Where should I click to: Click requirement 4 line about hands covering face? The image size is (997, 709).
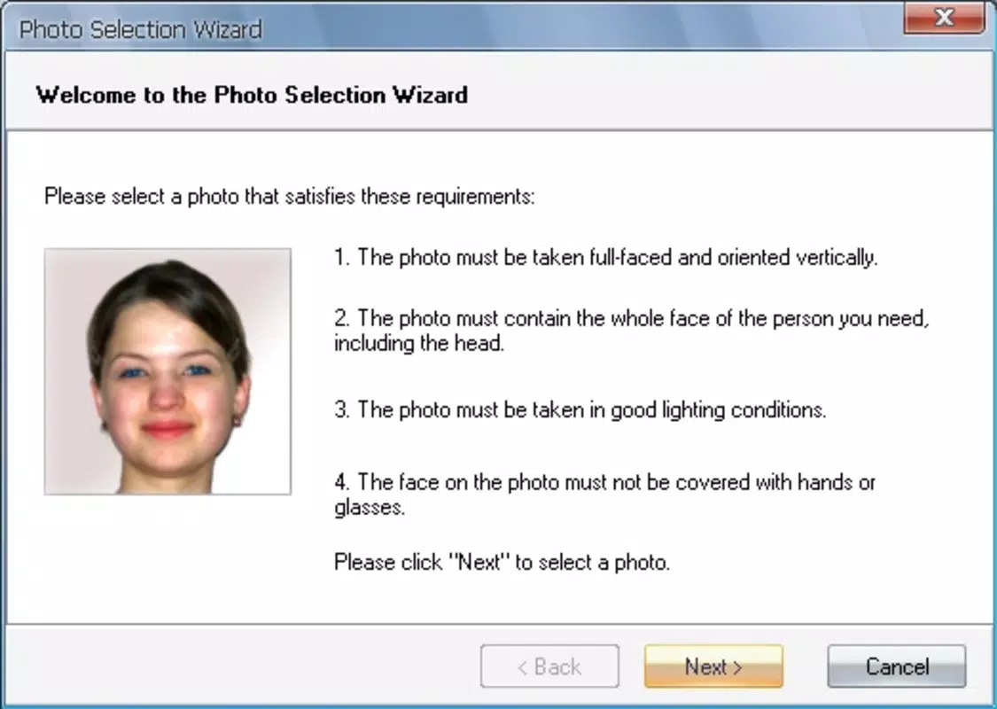tap(604, 482)
